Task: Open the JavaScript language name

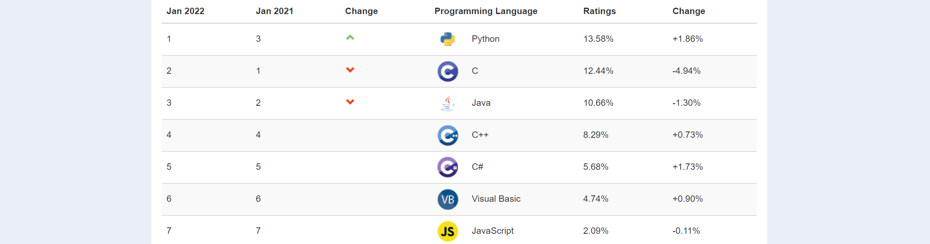Action: click(493, 231)
